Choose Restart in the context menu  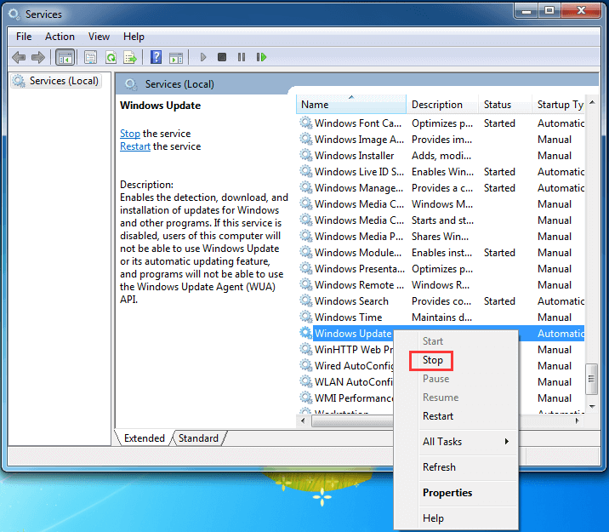[438, 416]
